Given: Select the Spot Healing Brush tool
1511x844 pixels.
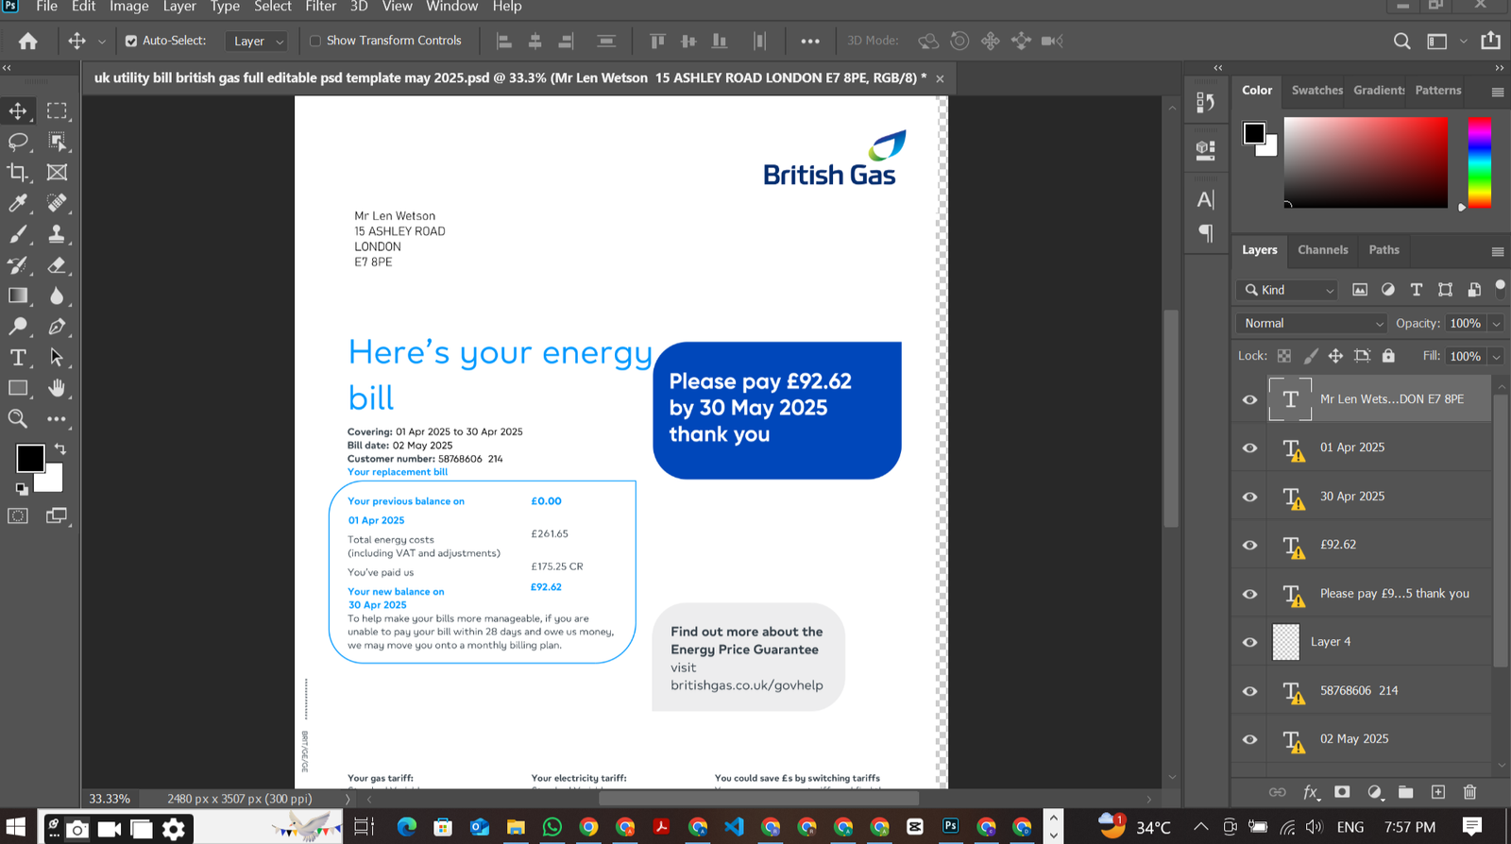Looking at the screenshot, I should click(x=57, y=203).
